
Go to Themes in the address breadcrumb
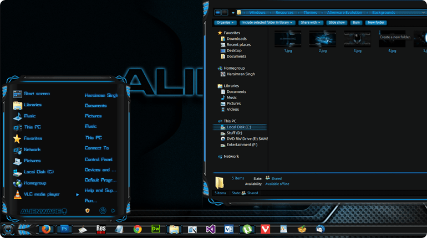click(310, 13)
